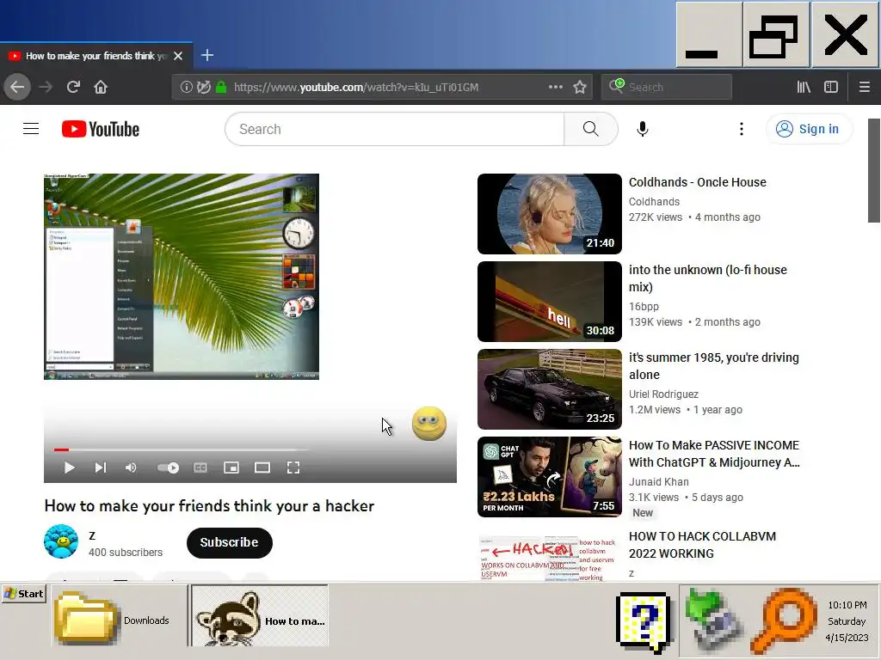
Task: Open a new tab with plus button
Action: click(207, 55)
